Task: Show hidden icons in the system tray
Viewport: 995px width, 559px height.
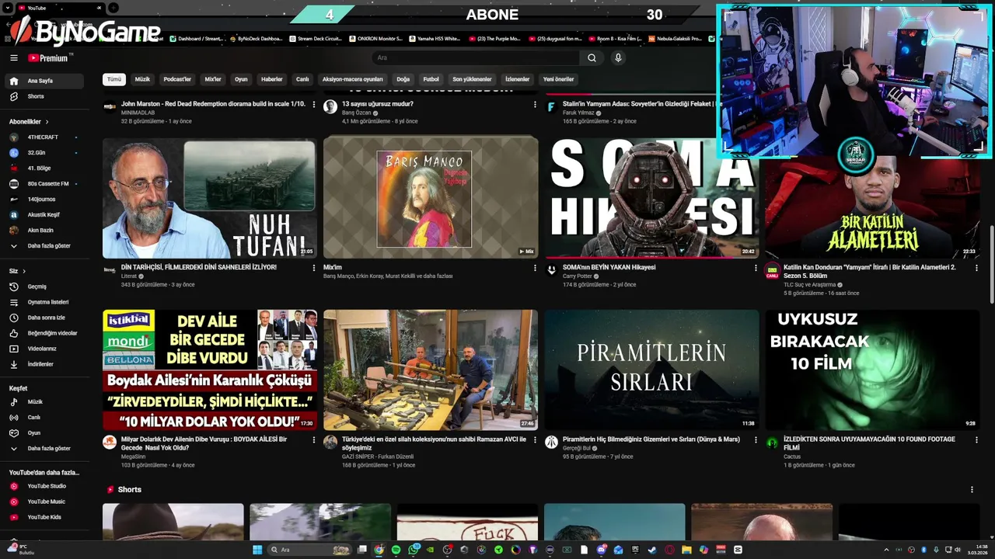Action: click(886, 550)
